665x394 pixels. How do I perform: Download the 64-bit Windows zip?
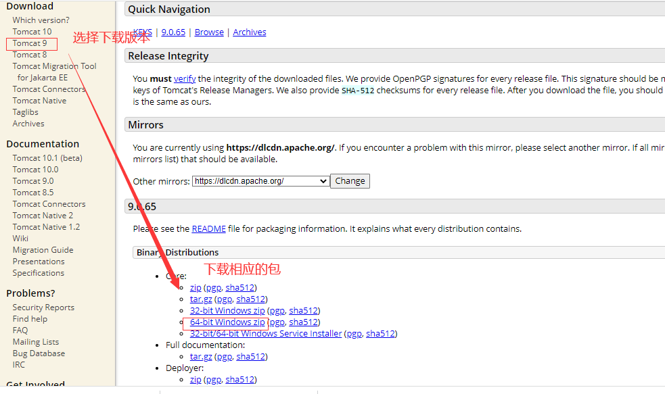(227, 322)
